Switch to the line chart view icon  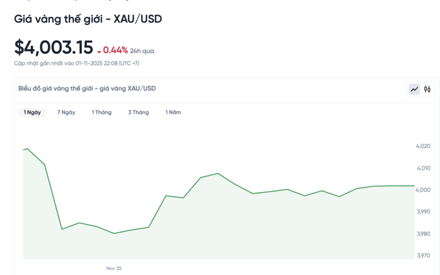(x=414, y=89)
